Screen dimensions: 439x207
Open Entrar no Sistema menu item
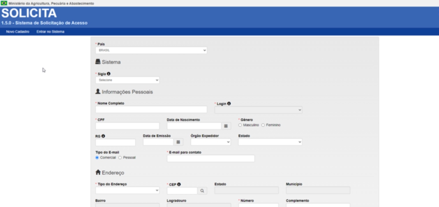[50, 32]
